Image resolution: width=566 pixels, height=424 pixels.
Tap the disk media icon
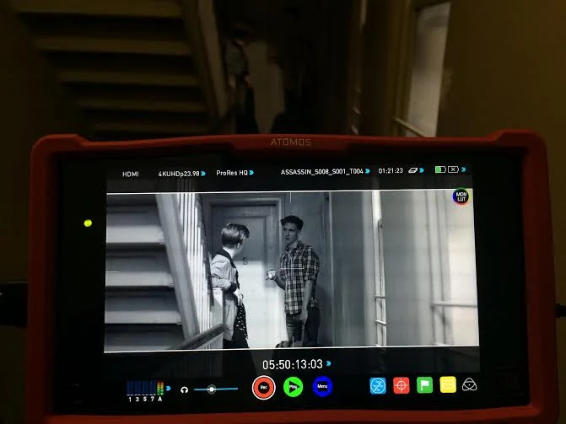413,170
